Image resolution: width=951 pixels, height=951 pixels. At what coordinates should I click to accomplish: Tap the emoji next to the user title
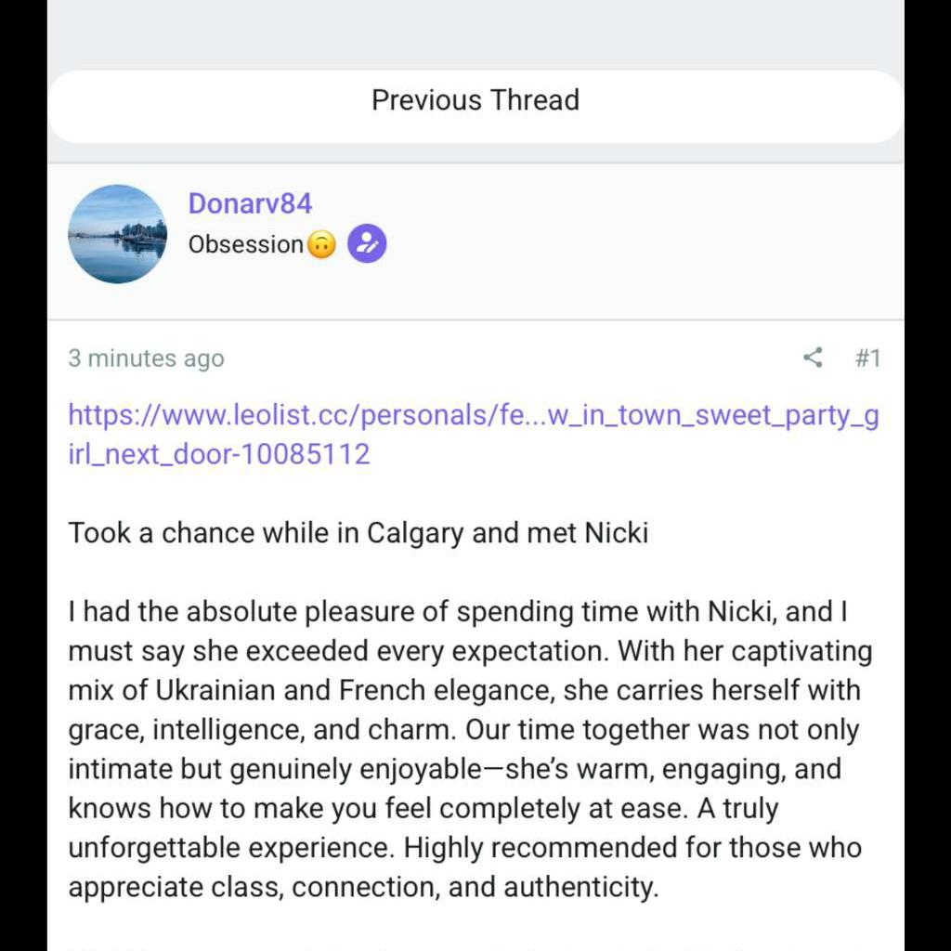[x=319, y=243]
